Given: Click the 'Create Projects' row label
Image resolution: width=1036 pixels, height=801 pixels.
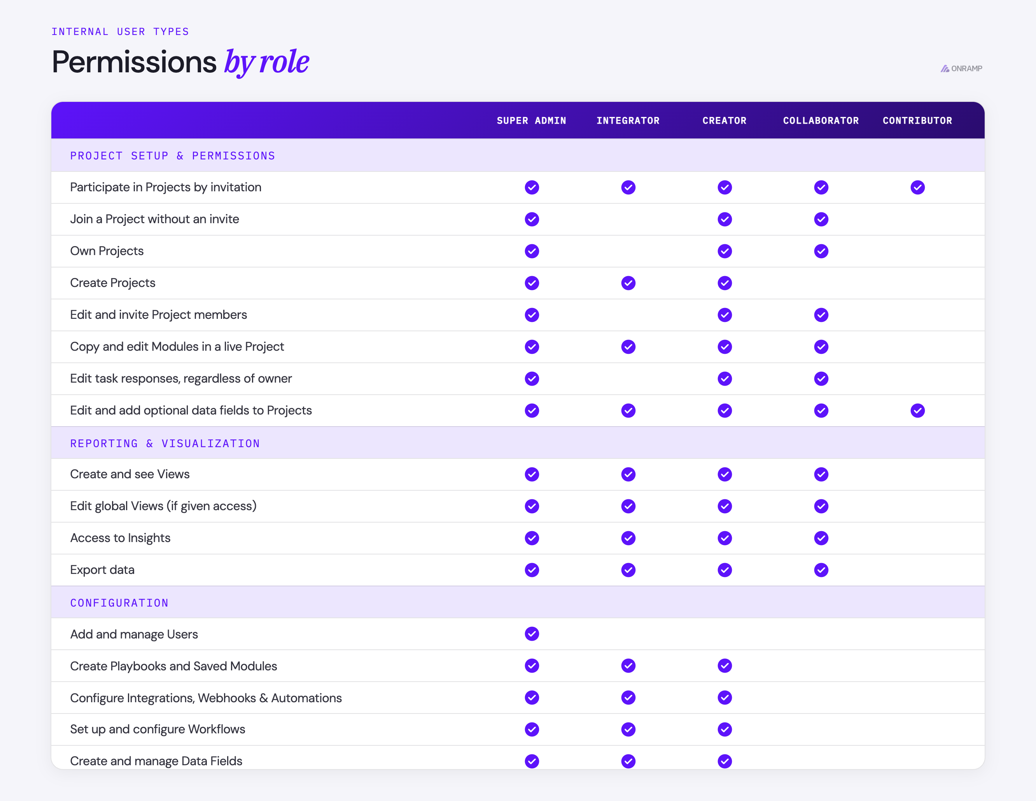Looking at the screenshot, I should (x=112, y=283).
